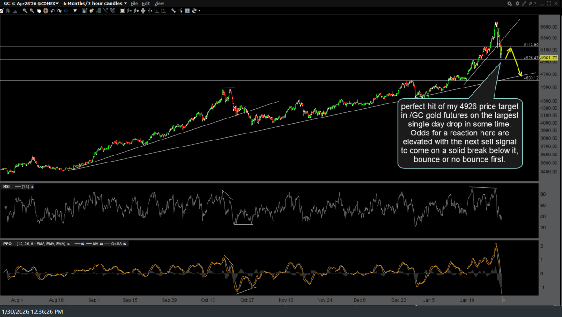Click the refresh chart icon
562x317 pixels.
[194, 10]
